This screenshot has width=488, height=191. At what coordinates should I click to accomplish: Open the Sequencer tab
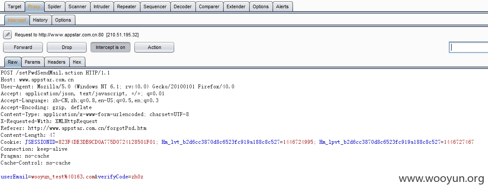(x=155, y=6)
